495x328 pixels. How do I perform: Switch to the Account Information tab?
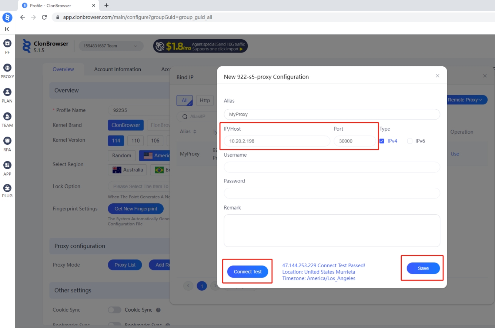117,69
